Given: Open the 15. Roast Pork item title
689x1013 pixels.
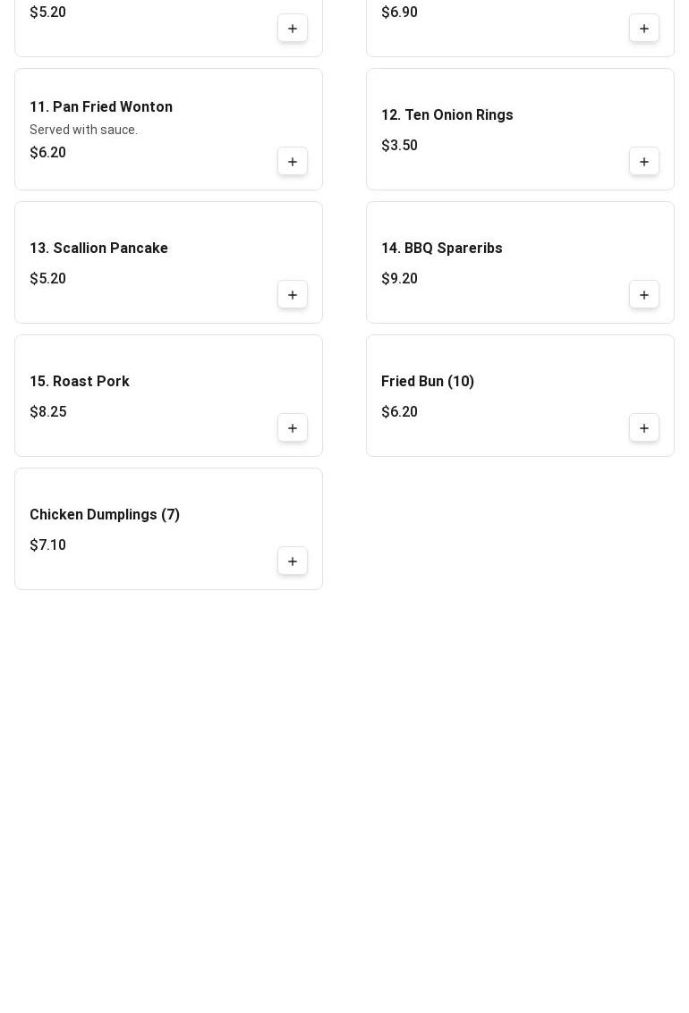Looking at the screenshot, I should (x=80, y=382).
